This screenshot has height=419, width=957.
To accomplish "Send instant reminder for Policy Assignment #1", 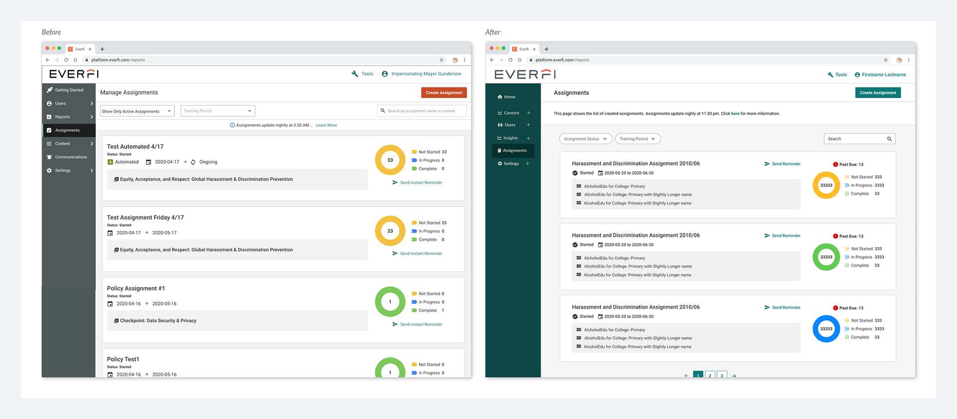I will click(x=417, y=324).
